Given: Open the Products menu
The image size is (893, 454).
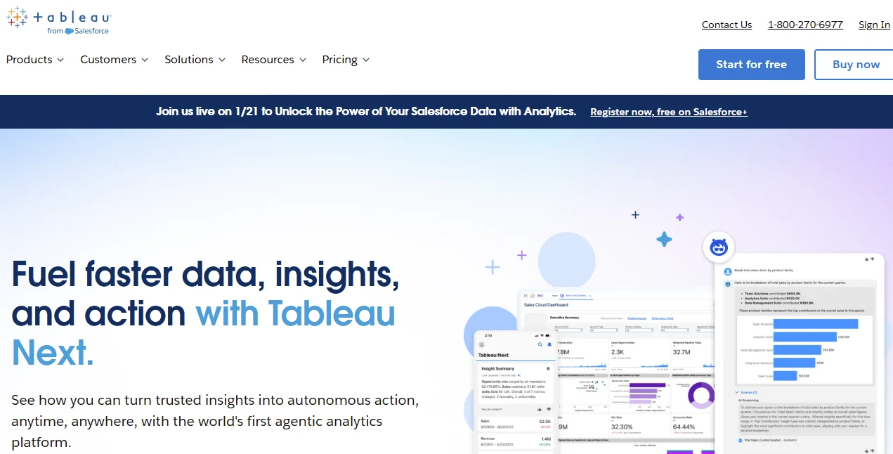Looking at the screenshot, I should click(35, 60).
